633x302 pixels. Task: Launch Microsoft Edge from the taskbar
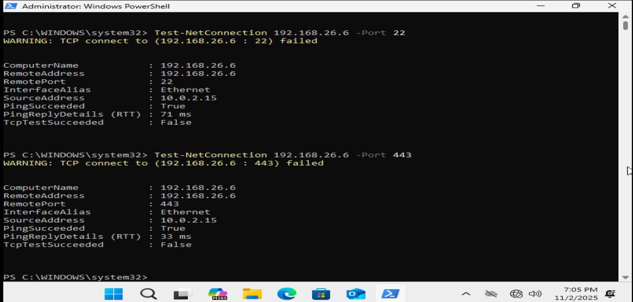[286, 294]
